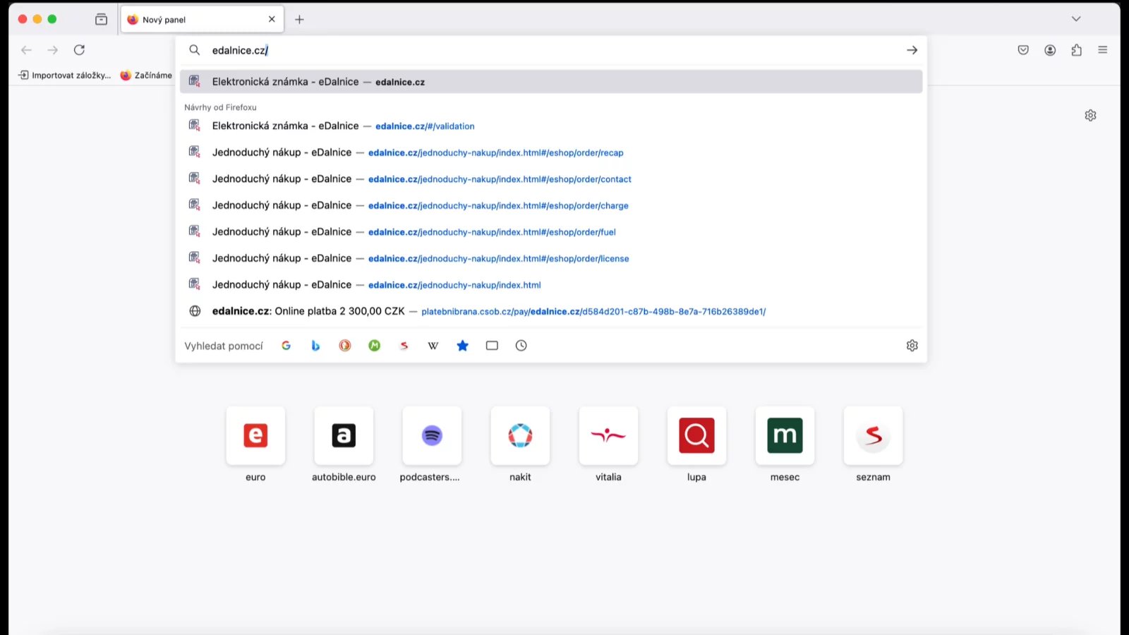The width and height of the screenshot is (1129, 635).
Task: Reload the current page
Action: [x=79, y=50]
